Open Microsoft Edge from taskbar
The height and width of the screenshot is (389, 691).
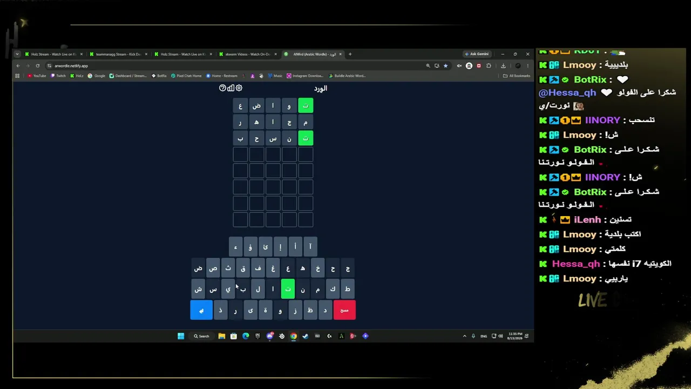246,336
